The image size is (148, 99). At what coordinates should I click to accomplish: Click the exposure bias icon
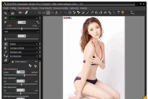pyautogui.click(x=5, y=22)
